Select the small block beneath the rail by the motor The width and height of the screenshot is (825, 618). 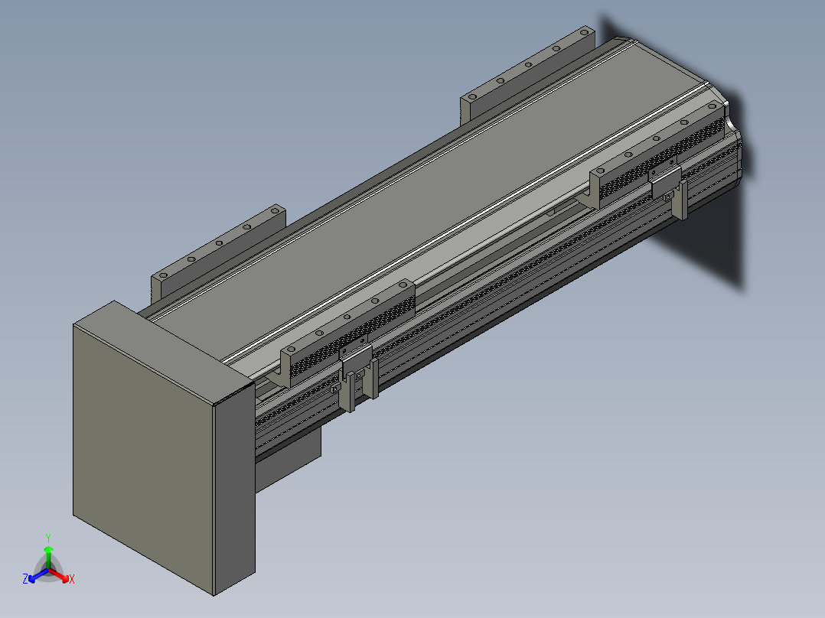click(288, 459)
